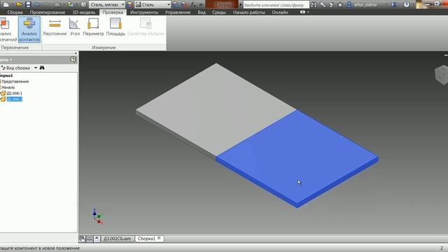Select the highlighted Д2.006:2 component in tree
448x252 pixels.
pyautogui.click(x=14, y=99)
